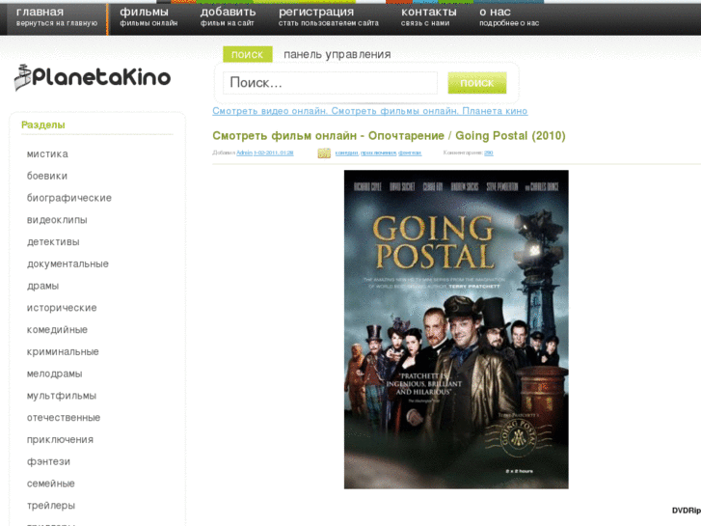Select исторические in the sidebar

pos(62,308)
